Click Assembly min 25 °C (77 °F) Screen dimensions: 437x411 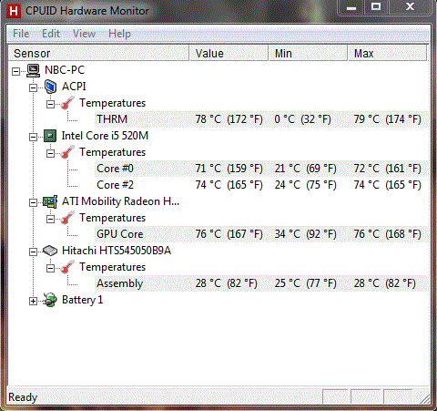(x=305, y=283)
